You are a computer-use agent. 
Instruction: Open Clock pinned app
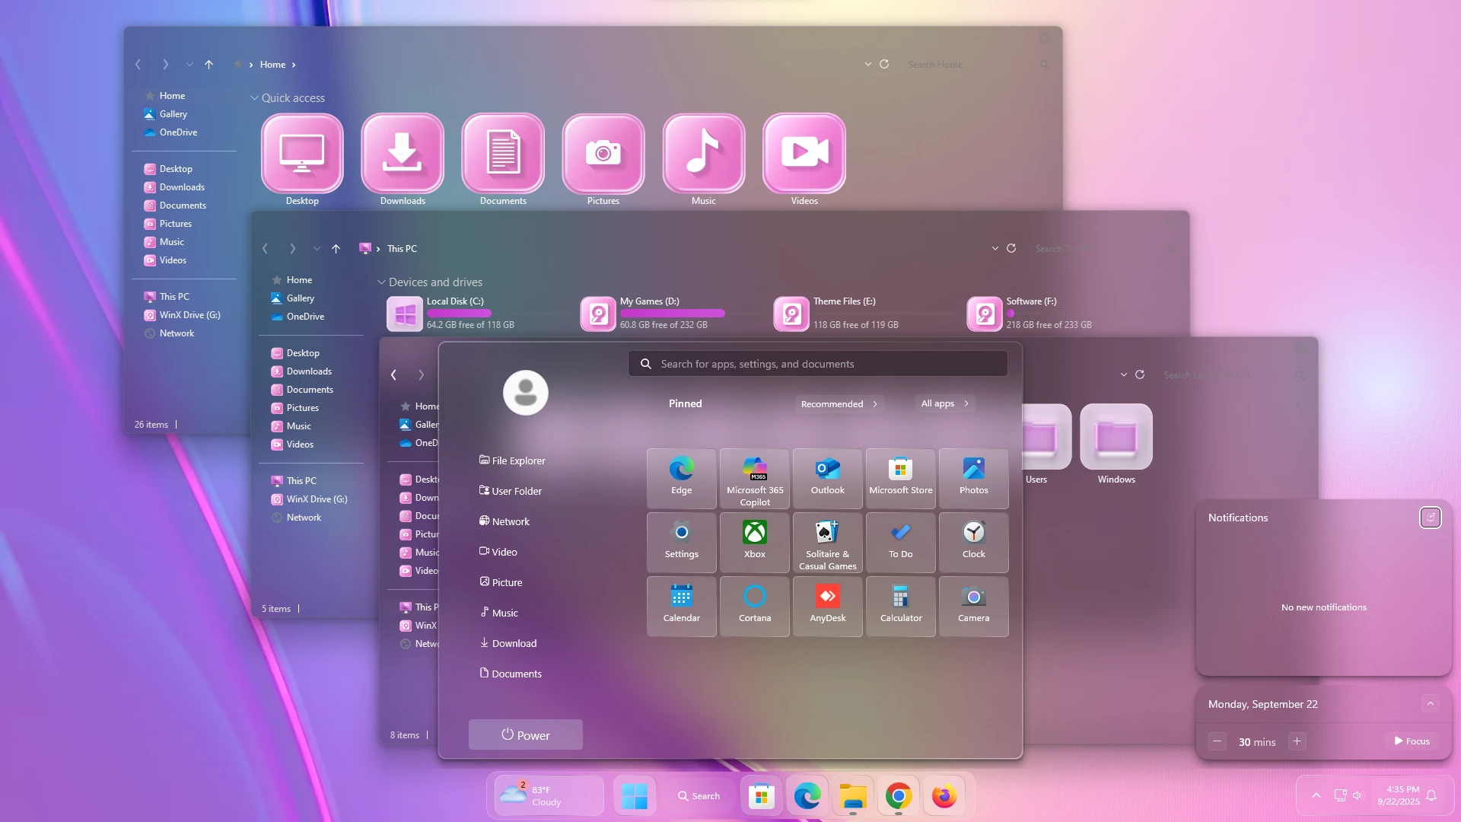[974, 543]
